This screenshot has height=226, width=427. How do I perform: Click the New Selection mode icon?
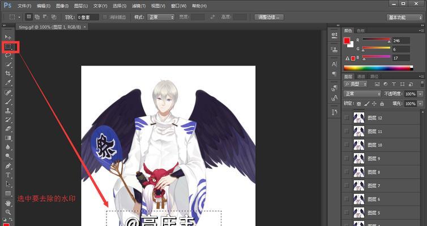click(x=28, y=17)
